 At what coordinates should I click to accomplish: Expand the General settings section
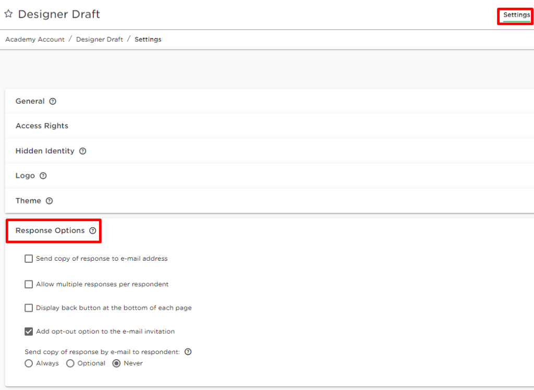click(x=30, y=102)
